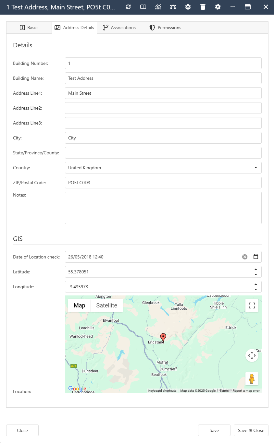
Task: Open the calendar date picker
Action: pos(256,257)
